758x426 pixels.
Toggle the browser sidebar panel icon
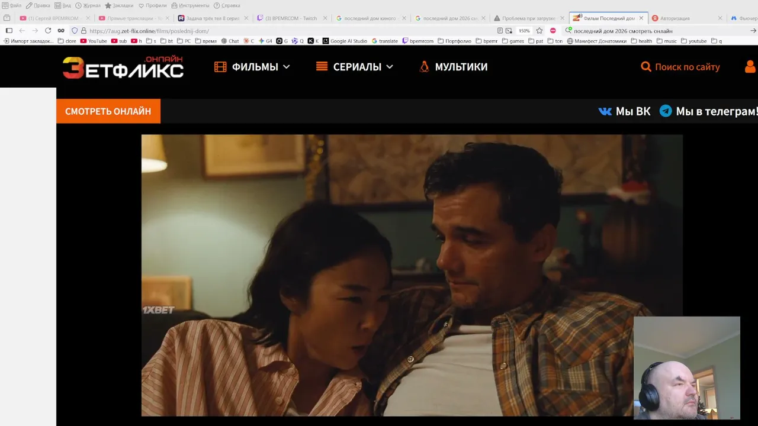point(9,31)
